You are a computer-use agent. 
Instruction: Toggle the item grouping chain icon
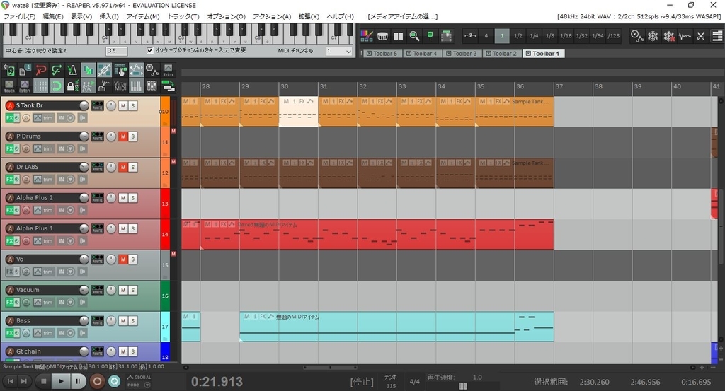pyautogui.click(x=105, y=70)
